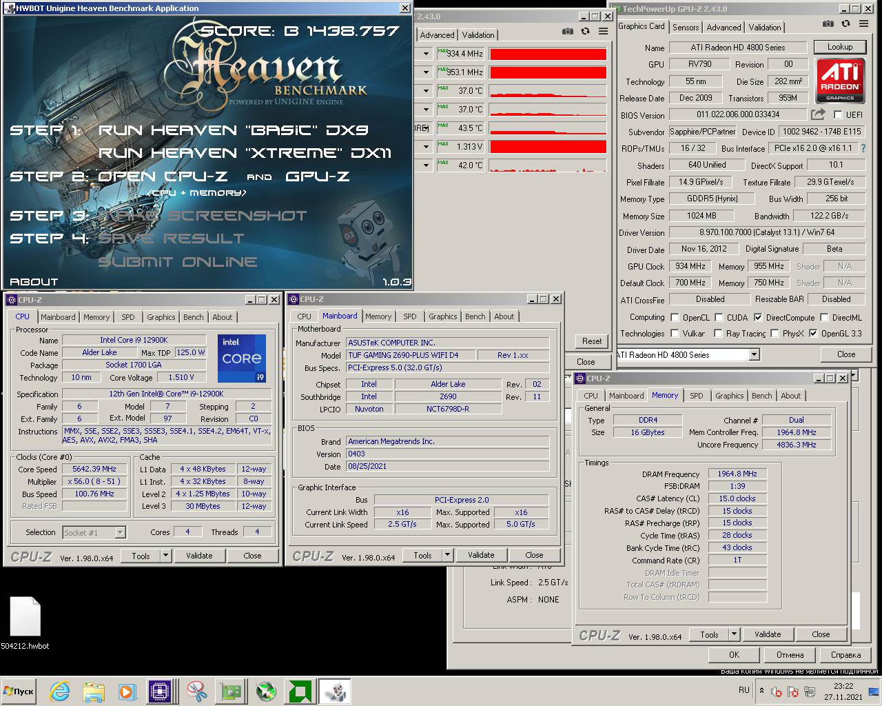Click camera icon in background GPU-Z sensors window
The image size is (882, 706).
click(567, 31)
